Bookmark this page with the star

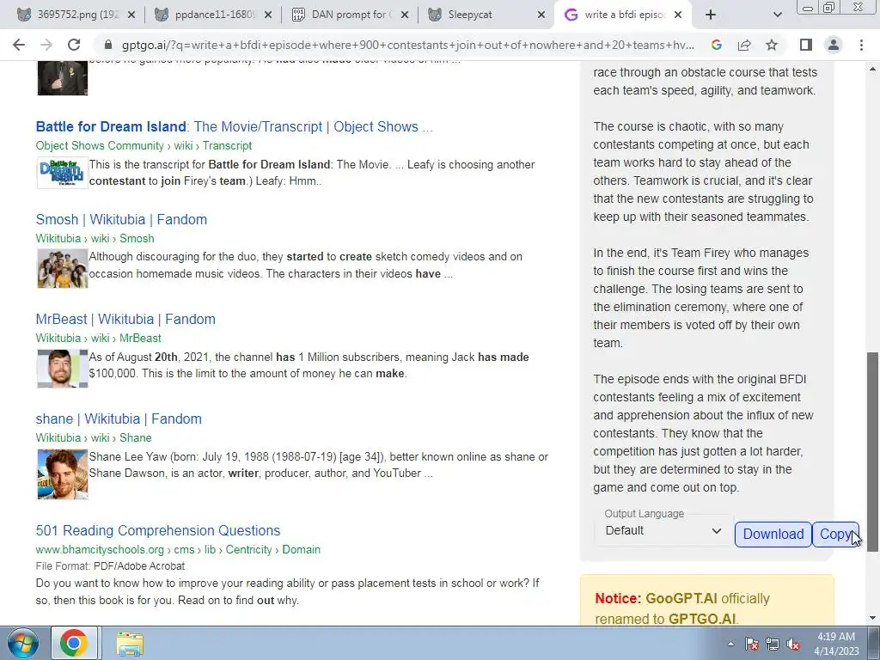[x=772, y=45]
